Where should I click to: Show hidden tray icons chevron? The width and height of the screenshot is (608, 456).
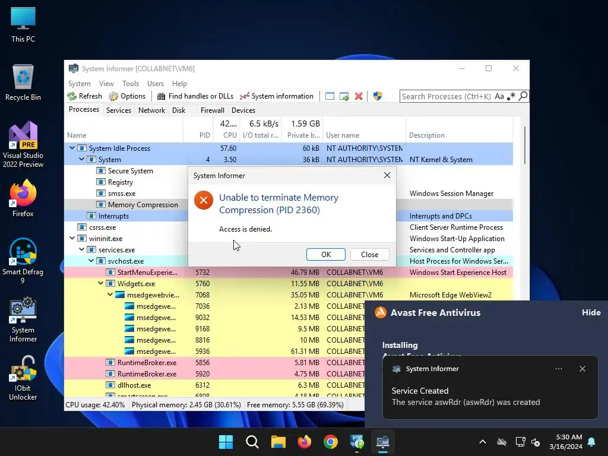coord(483,442)
